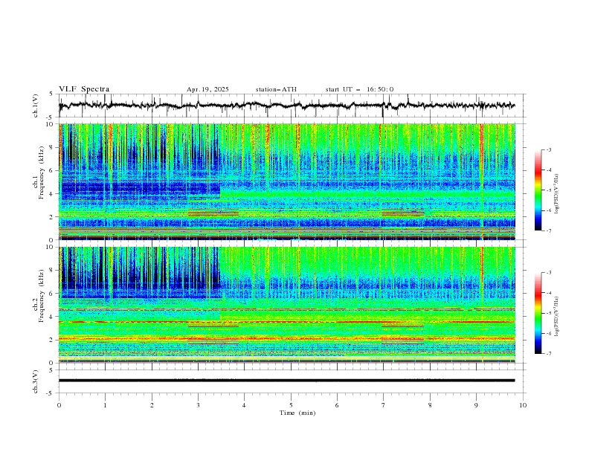This screenshot has height=455, width=589.
Task: Click the ch.1 'Frequency (kHz)' axis label
Action: [x=41, y=173]
